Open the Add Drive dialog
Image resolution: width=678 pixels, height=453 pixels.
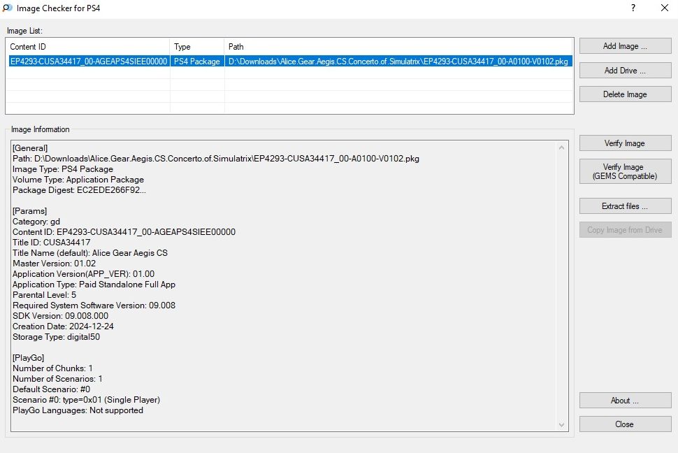(626, 71)
